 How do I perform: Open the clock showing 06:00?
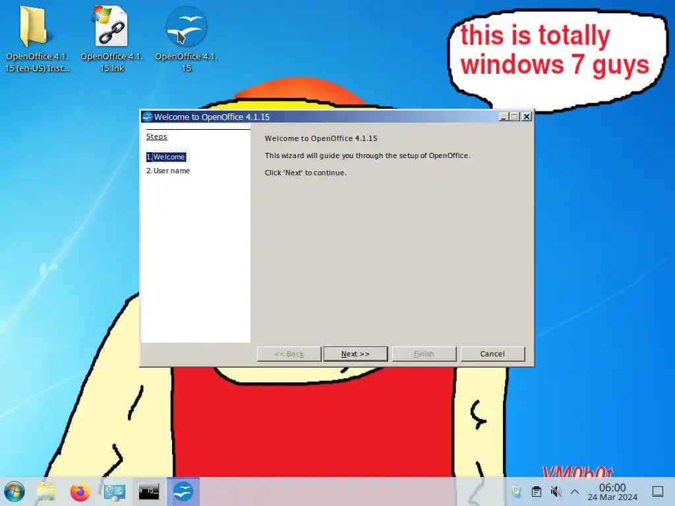tap(612, 492)
